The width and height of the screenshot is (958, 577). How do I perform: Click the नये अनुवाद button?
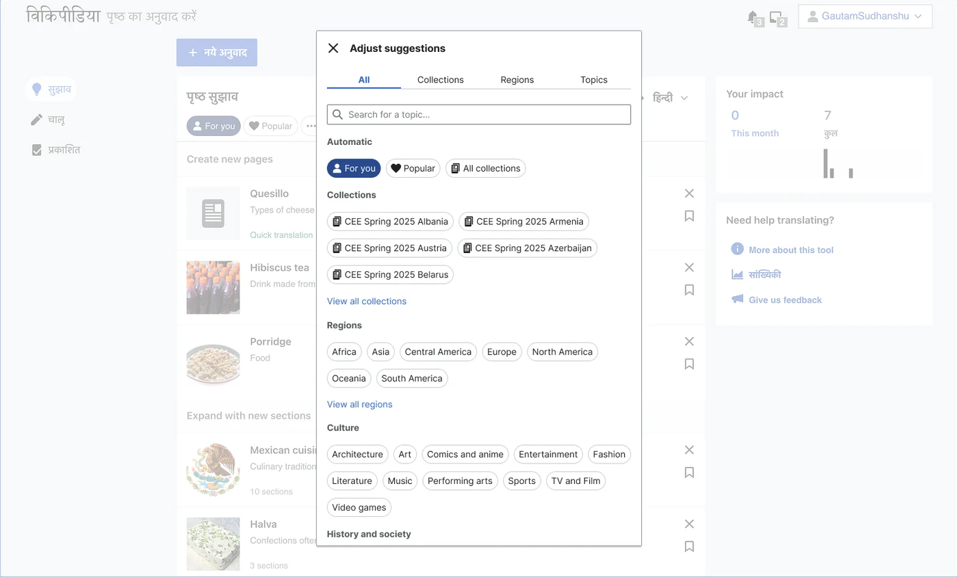[x=217, y=53]
